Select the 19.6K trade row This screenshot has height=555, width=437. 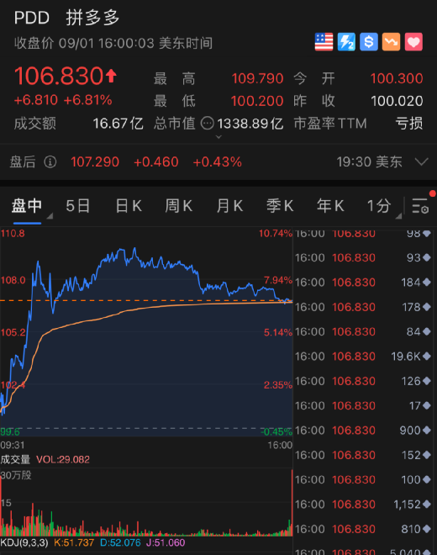pos(363,356)
